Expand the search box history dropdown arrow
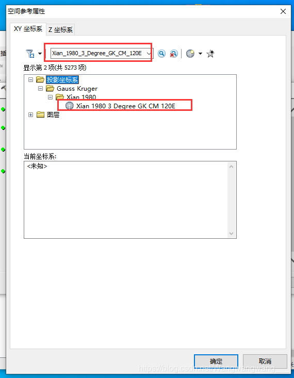Image resolution: width=294 pixels, height=378 pixels. [x=149, y=53]
